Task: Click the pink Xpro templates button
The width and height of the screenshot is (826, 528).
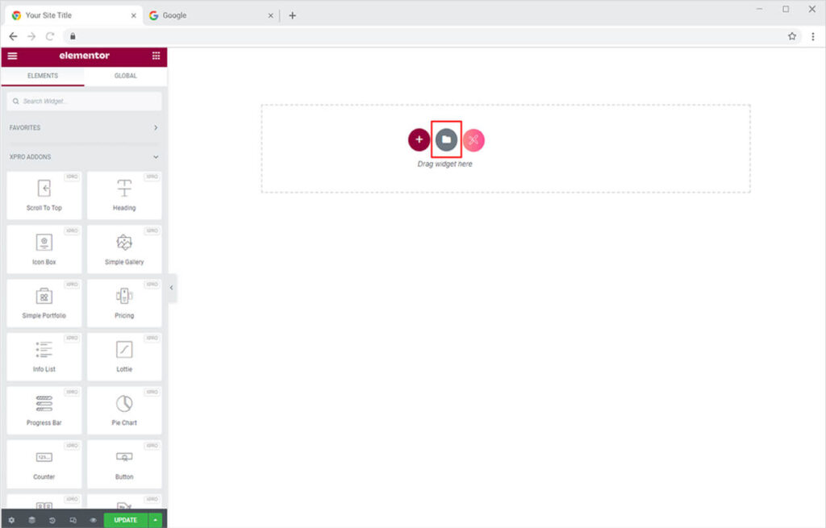Action: click(473, 140)
